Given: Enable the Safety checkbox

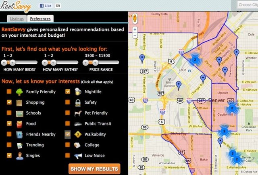Looking at the screenshot, I should click(x=67, y=102).
